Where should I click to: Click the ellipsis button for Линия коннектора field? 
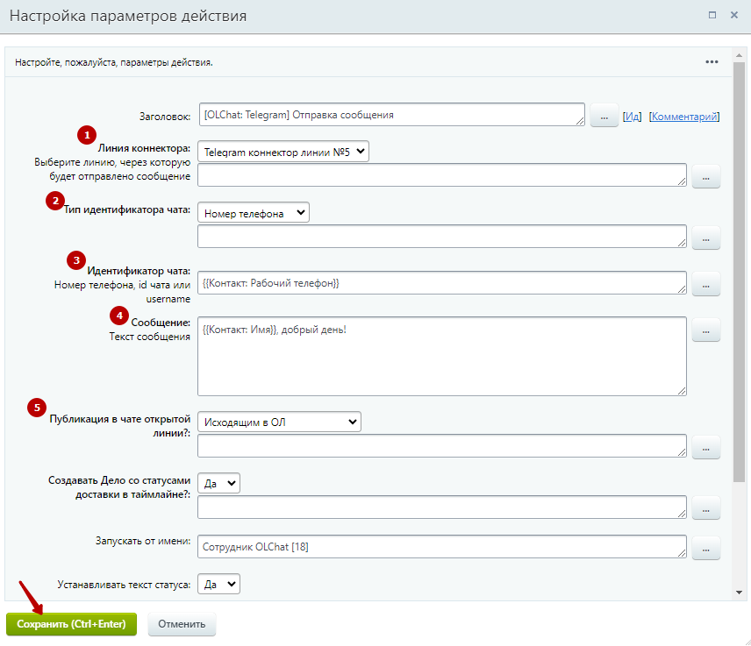705,176
